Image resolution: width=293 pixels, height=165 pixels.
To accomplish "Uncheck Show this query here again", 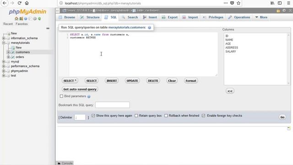I will (x=93, y=115).
